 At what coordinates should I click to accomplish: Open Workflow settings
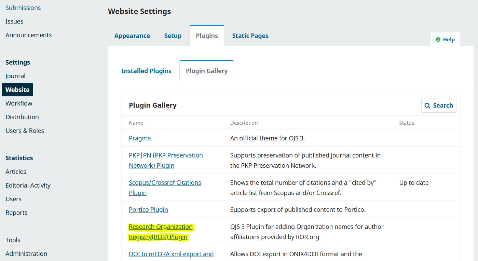point(19,103)
